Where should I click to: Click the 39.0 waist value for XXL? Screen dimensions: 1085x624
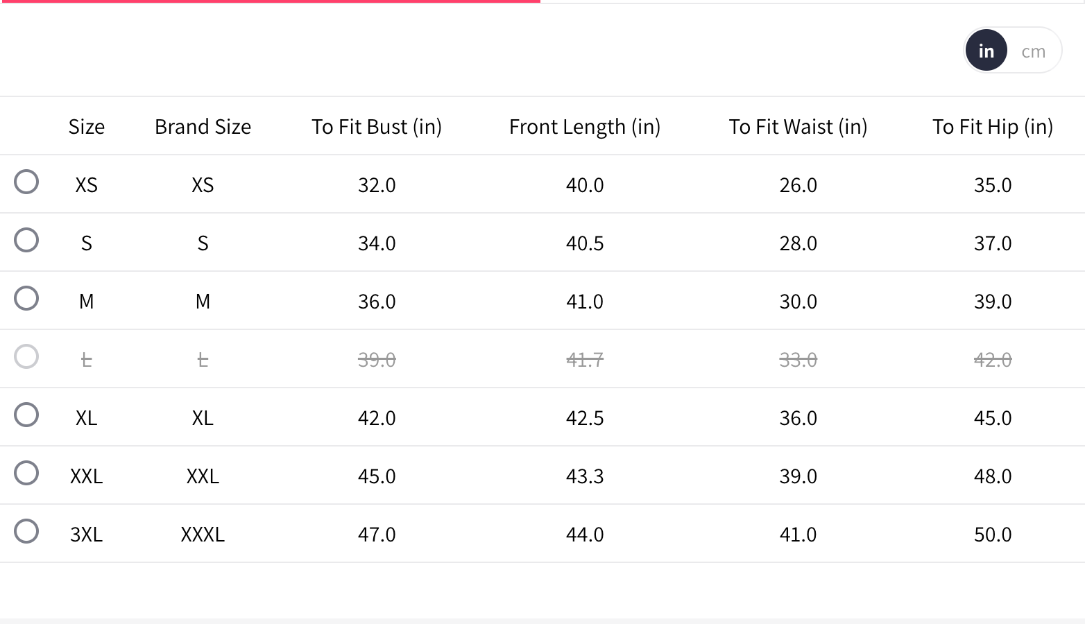(x=798, y=476)
